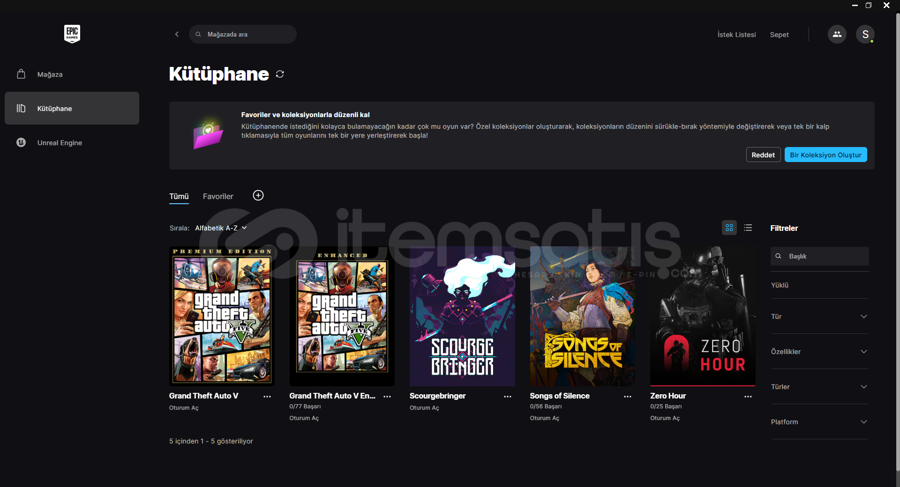Open İstek Listesi wishlist
Image resolution: width=900 pixels, height=487 pixels.
[x=736, y=35]
